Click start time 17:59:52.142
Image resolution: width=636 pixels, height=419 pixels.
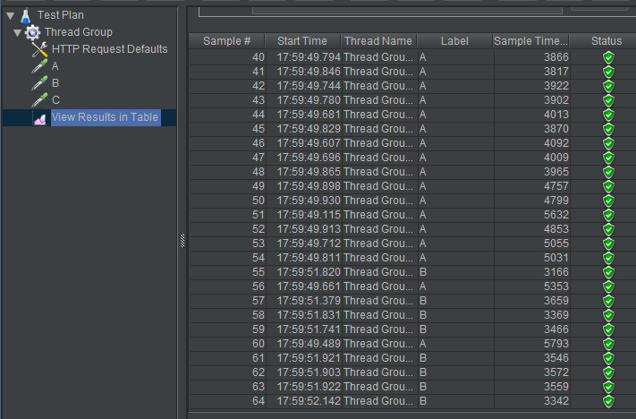pos(309,401)
